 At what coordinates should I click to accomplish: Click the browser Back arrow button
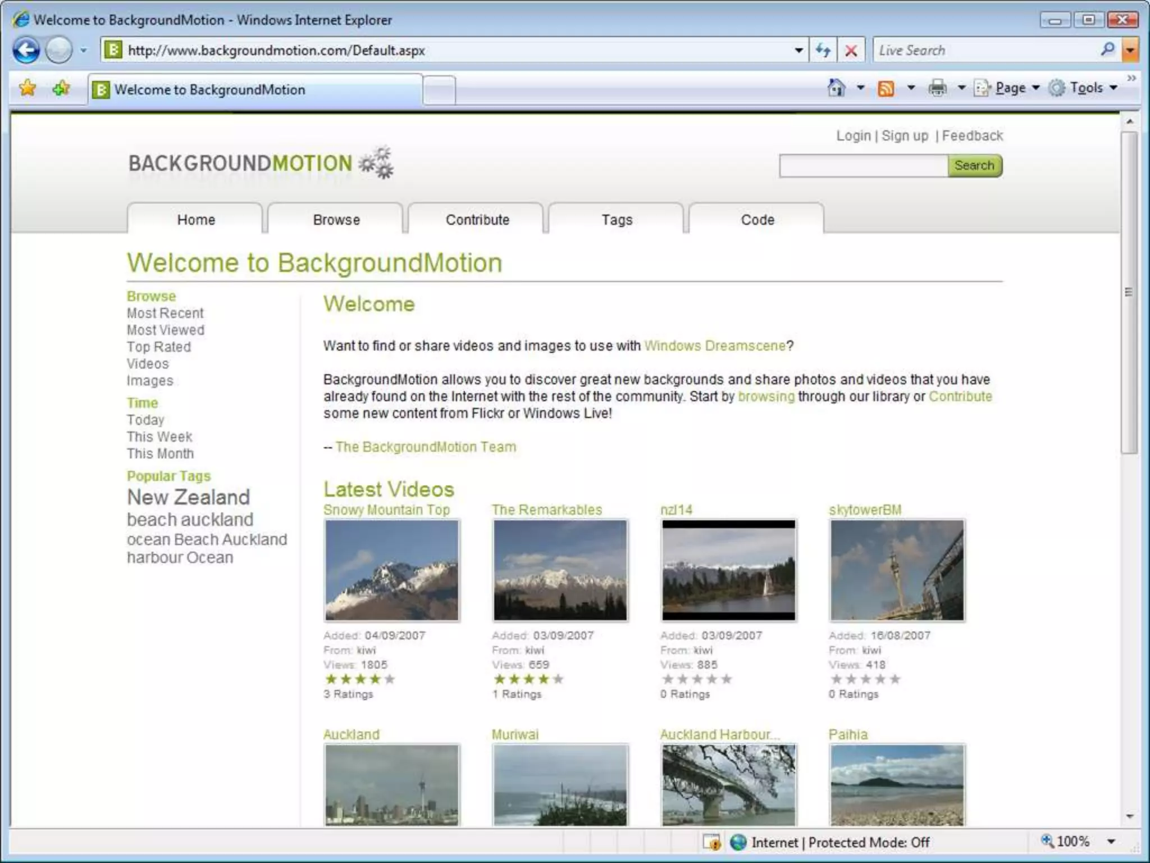pos(26,51)
